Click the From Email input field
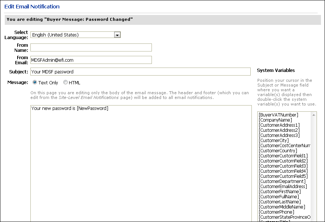 (91, 60)
